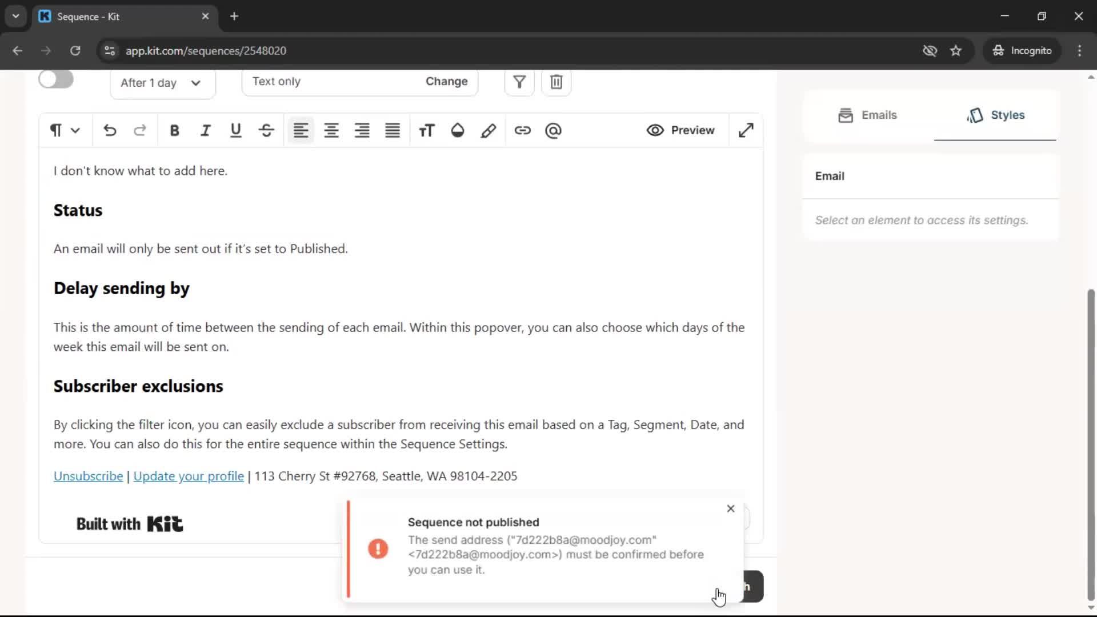
Task: Dismiss the Sequence not published notification
Action: pos(730,508)
